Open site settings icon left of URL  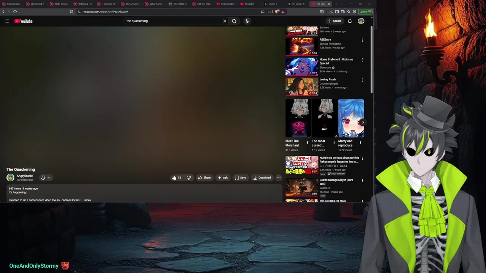pyautogui.click(x=79, y=12)
